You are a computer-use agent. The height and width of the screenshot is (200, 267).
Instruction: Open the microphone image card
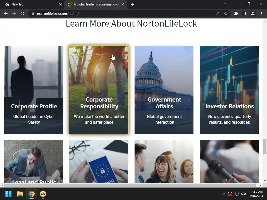pyautogui.click(x=229, y=161)
